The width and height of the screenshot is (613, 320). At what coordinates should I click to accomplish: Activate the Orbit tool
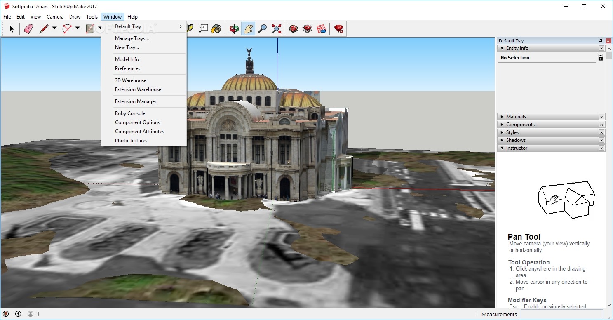(x=234, y=29)
